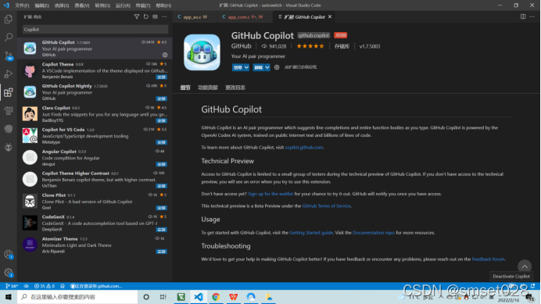Click errors and warnings status indicator
Viewport: 541px width, 304px height.
44,286
